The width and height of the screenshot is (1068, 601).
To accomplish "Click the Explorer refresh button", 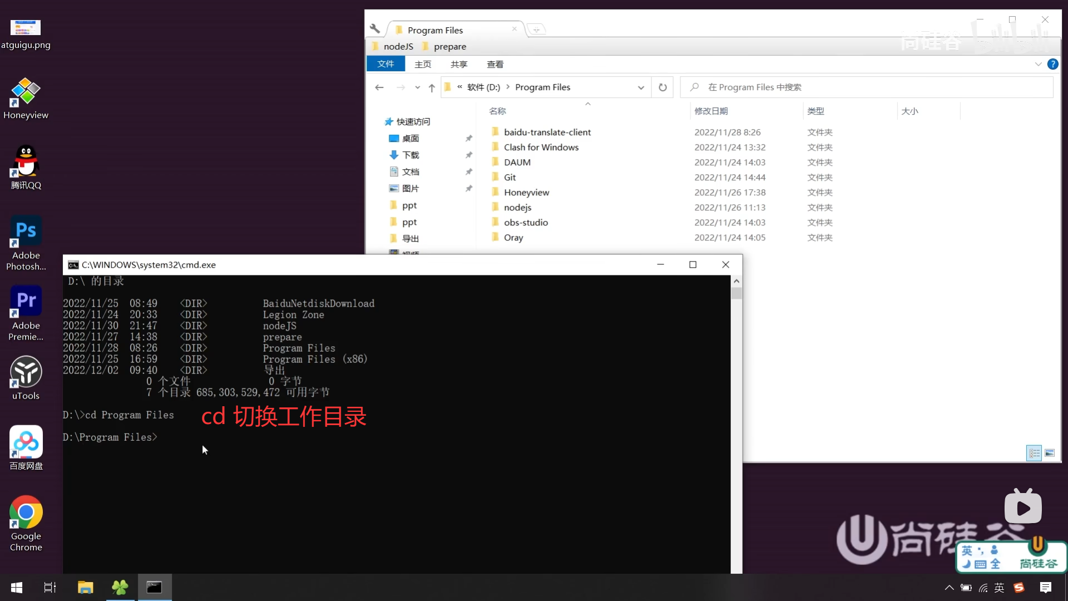I will coord(662,87).
